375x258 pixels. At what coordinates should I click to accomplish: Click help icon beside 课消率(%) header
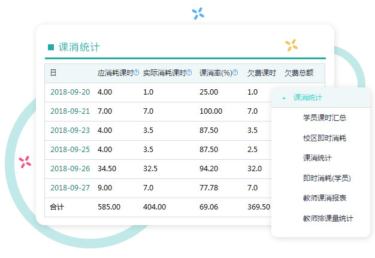click(235, 73)
